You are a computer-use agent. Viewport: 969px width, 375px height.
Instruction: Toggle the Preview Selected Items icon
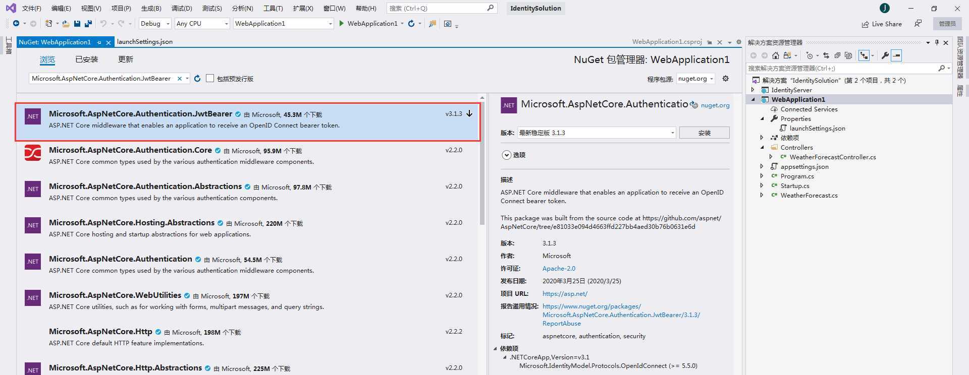pos(896,55)
